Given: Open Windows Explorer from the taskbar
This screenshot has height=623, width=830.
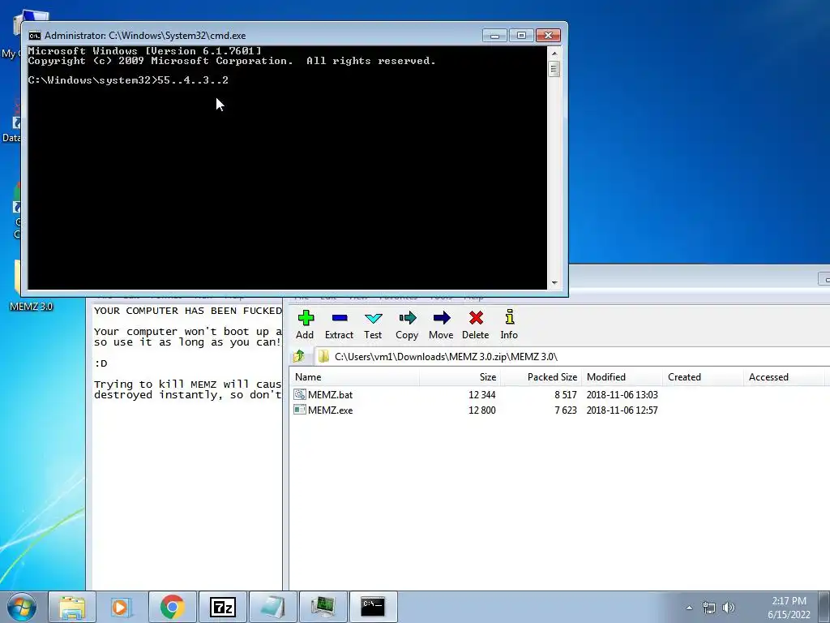Looking at the screenshot, I should (x=72, y=607).
